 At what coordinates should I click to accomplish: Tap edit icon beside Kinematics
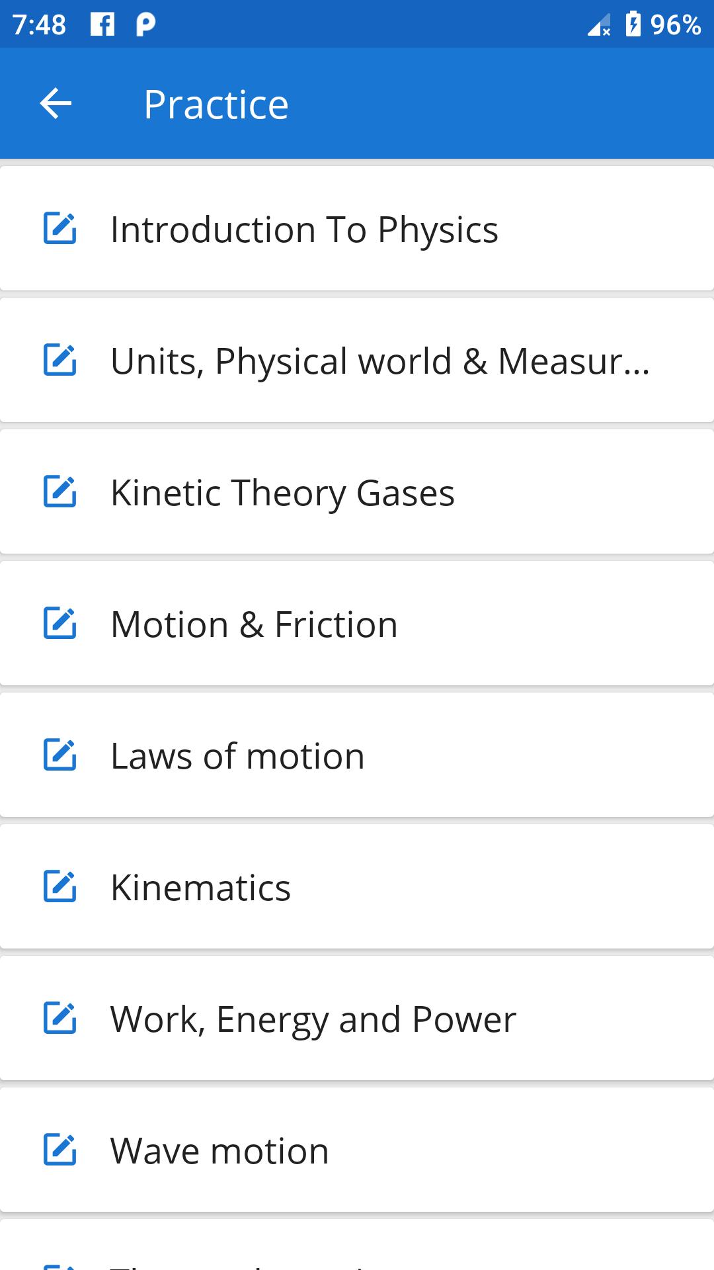coord(60,887)
